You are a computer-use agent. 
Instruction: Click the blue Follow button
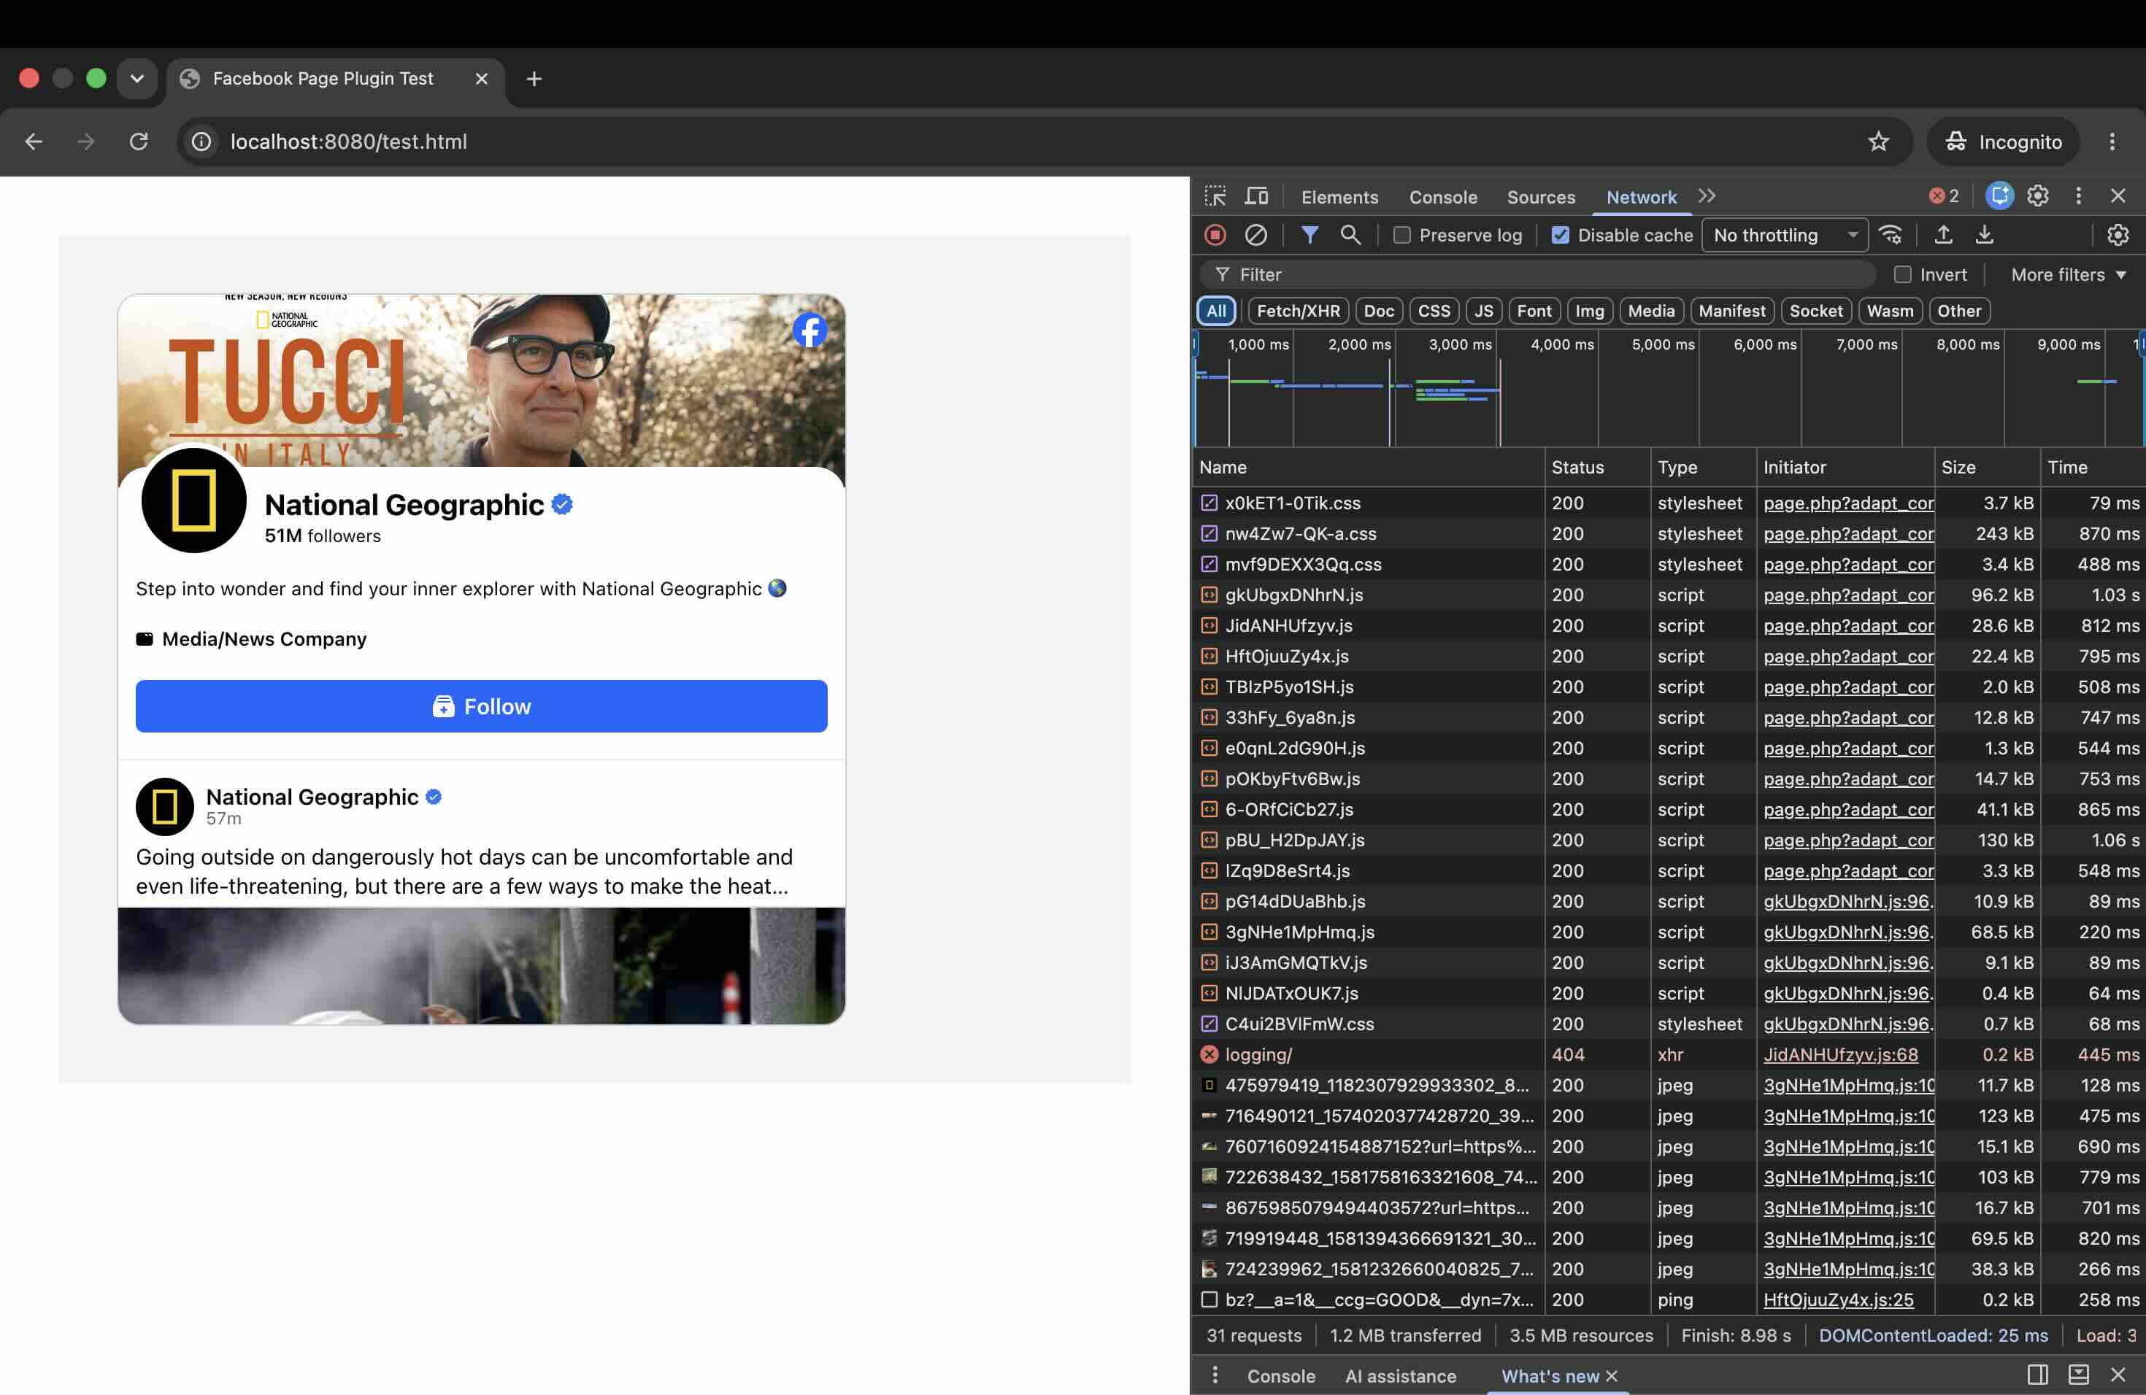coord(480,706)
